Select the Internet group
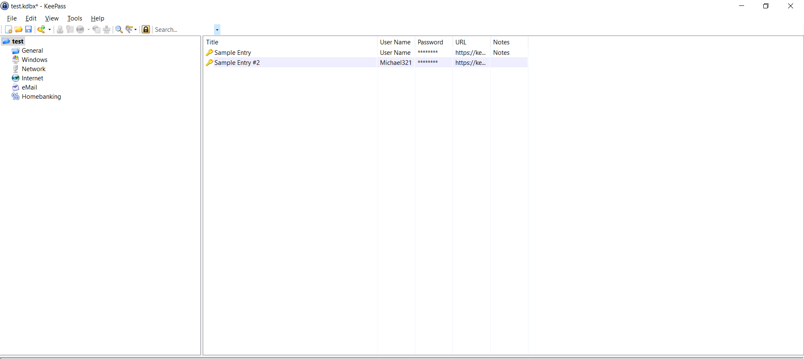This screenshot has height=359, width=804. point(32,78)
